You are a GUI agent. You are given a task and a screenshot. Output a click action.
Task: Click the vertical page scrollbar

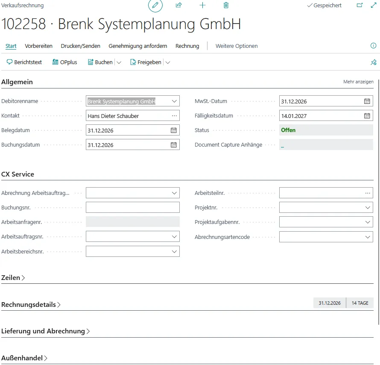(379, 201)
